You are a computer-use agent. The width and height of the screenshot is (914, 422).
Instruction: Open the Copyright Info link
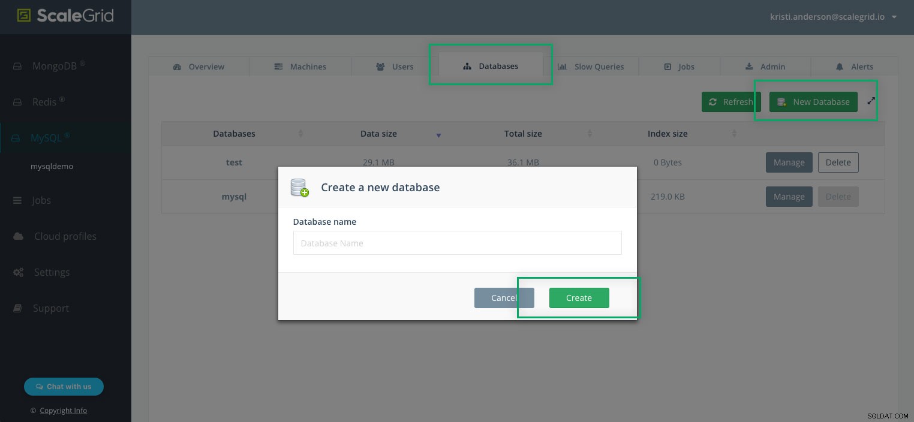(x=64, y=411)
